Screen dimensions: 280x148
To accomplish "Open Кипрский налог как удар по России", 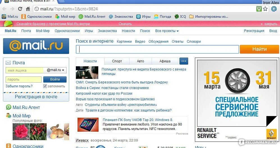I will (x=104, y=93).
